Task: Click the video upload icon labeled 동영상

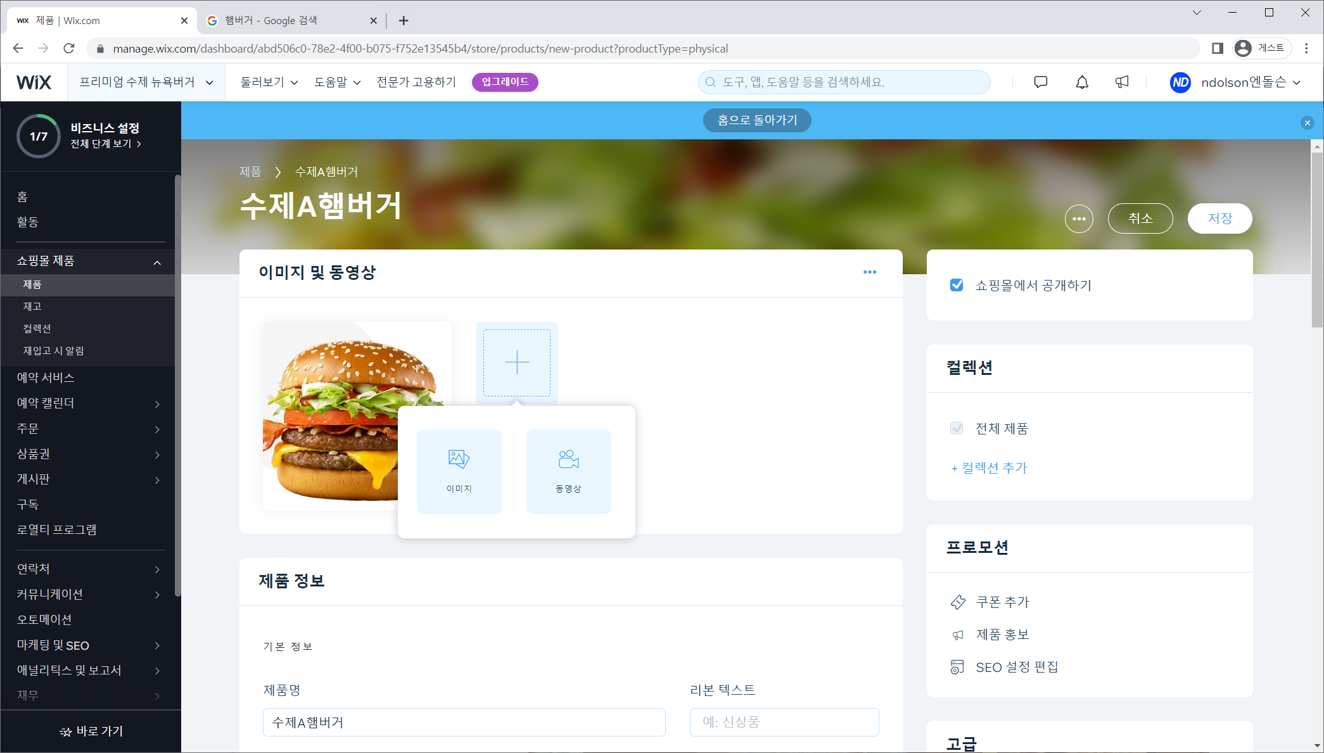Action: click(568, 471)
